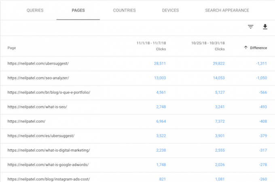
Task: Click the 6,964 clicks value
Action: [x=161, y=121]
